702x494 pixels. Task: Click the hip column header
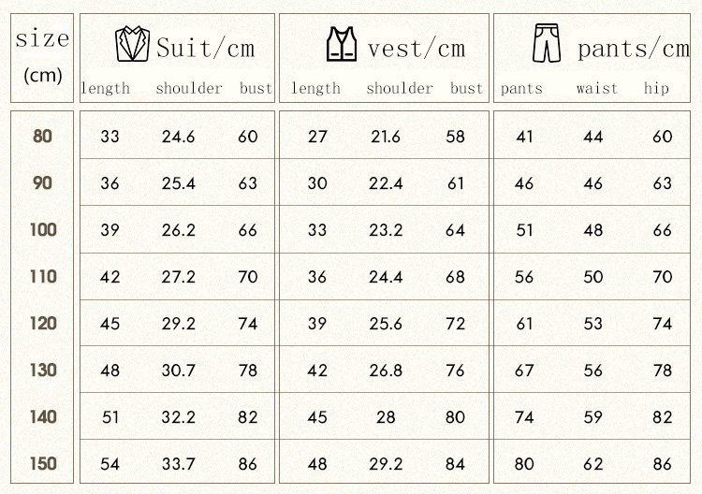click(x=657, y=89)
